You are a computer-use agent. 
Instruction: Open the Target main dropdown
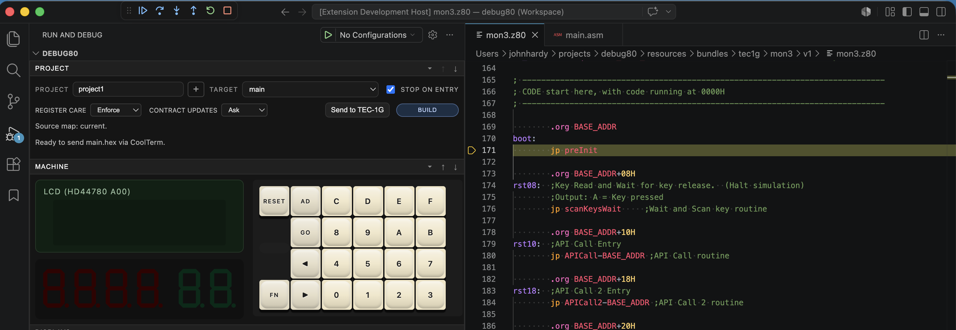click(x=310, y=89)
